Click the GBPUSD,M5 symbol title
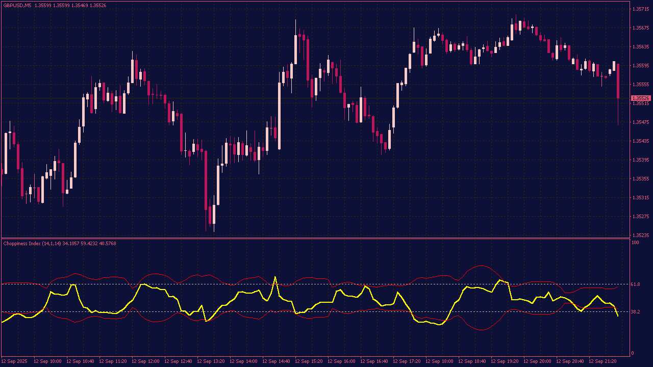 click(17, 5)
